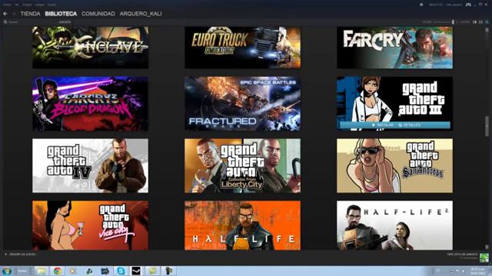Open the ARQUERO_KALI profile tab
The image size is (492, 276).
(141, 14)
